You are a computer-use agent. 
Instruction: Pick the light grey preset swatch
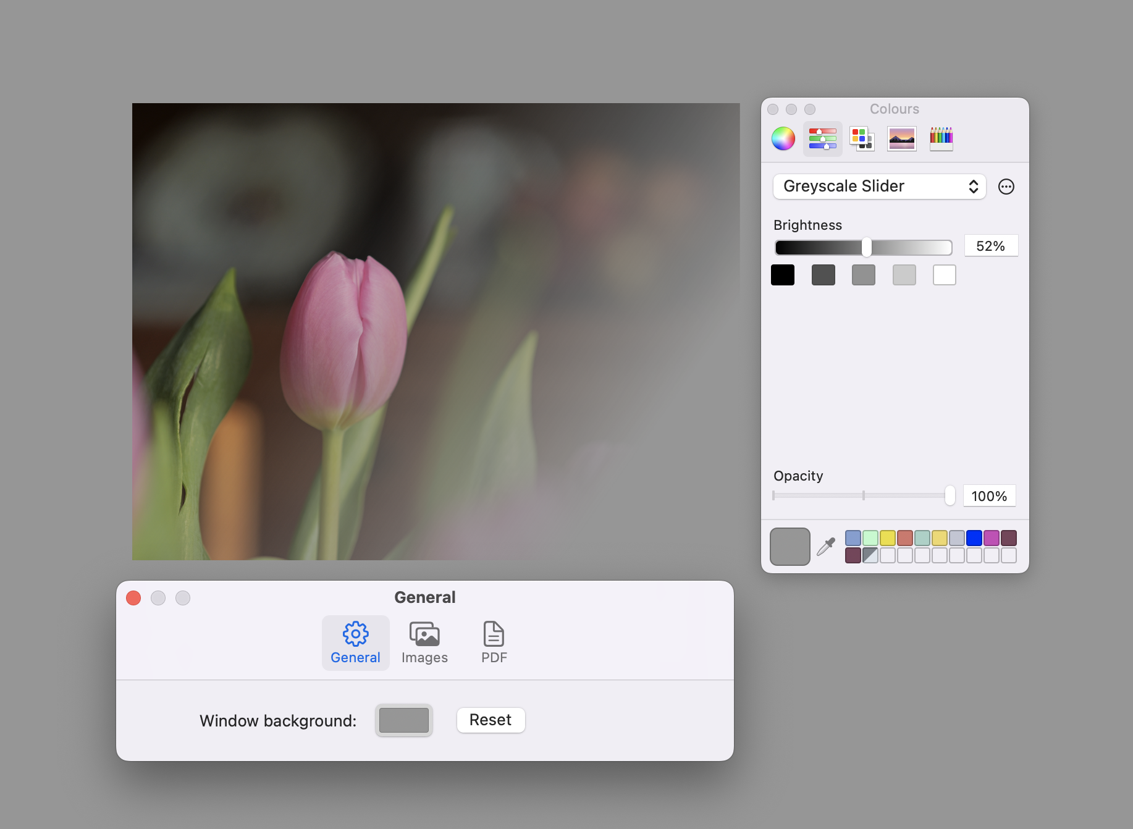[x=904, y=275]
